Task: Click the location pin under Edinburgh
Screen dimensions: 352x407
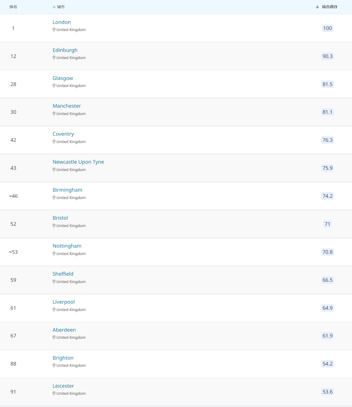Action: (54, 58)
